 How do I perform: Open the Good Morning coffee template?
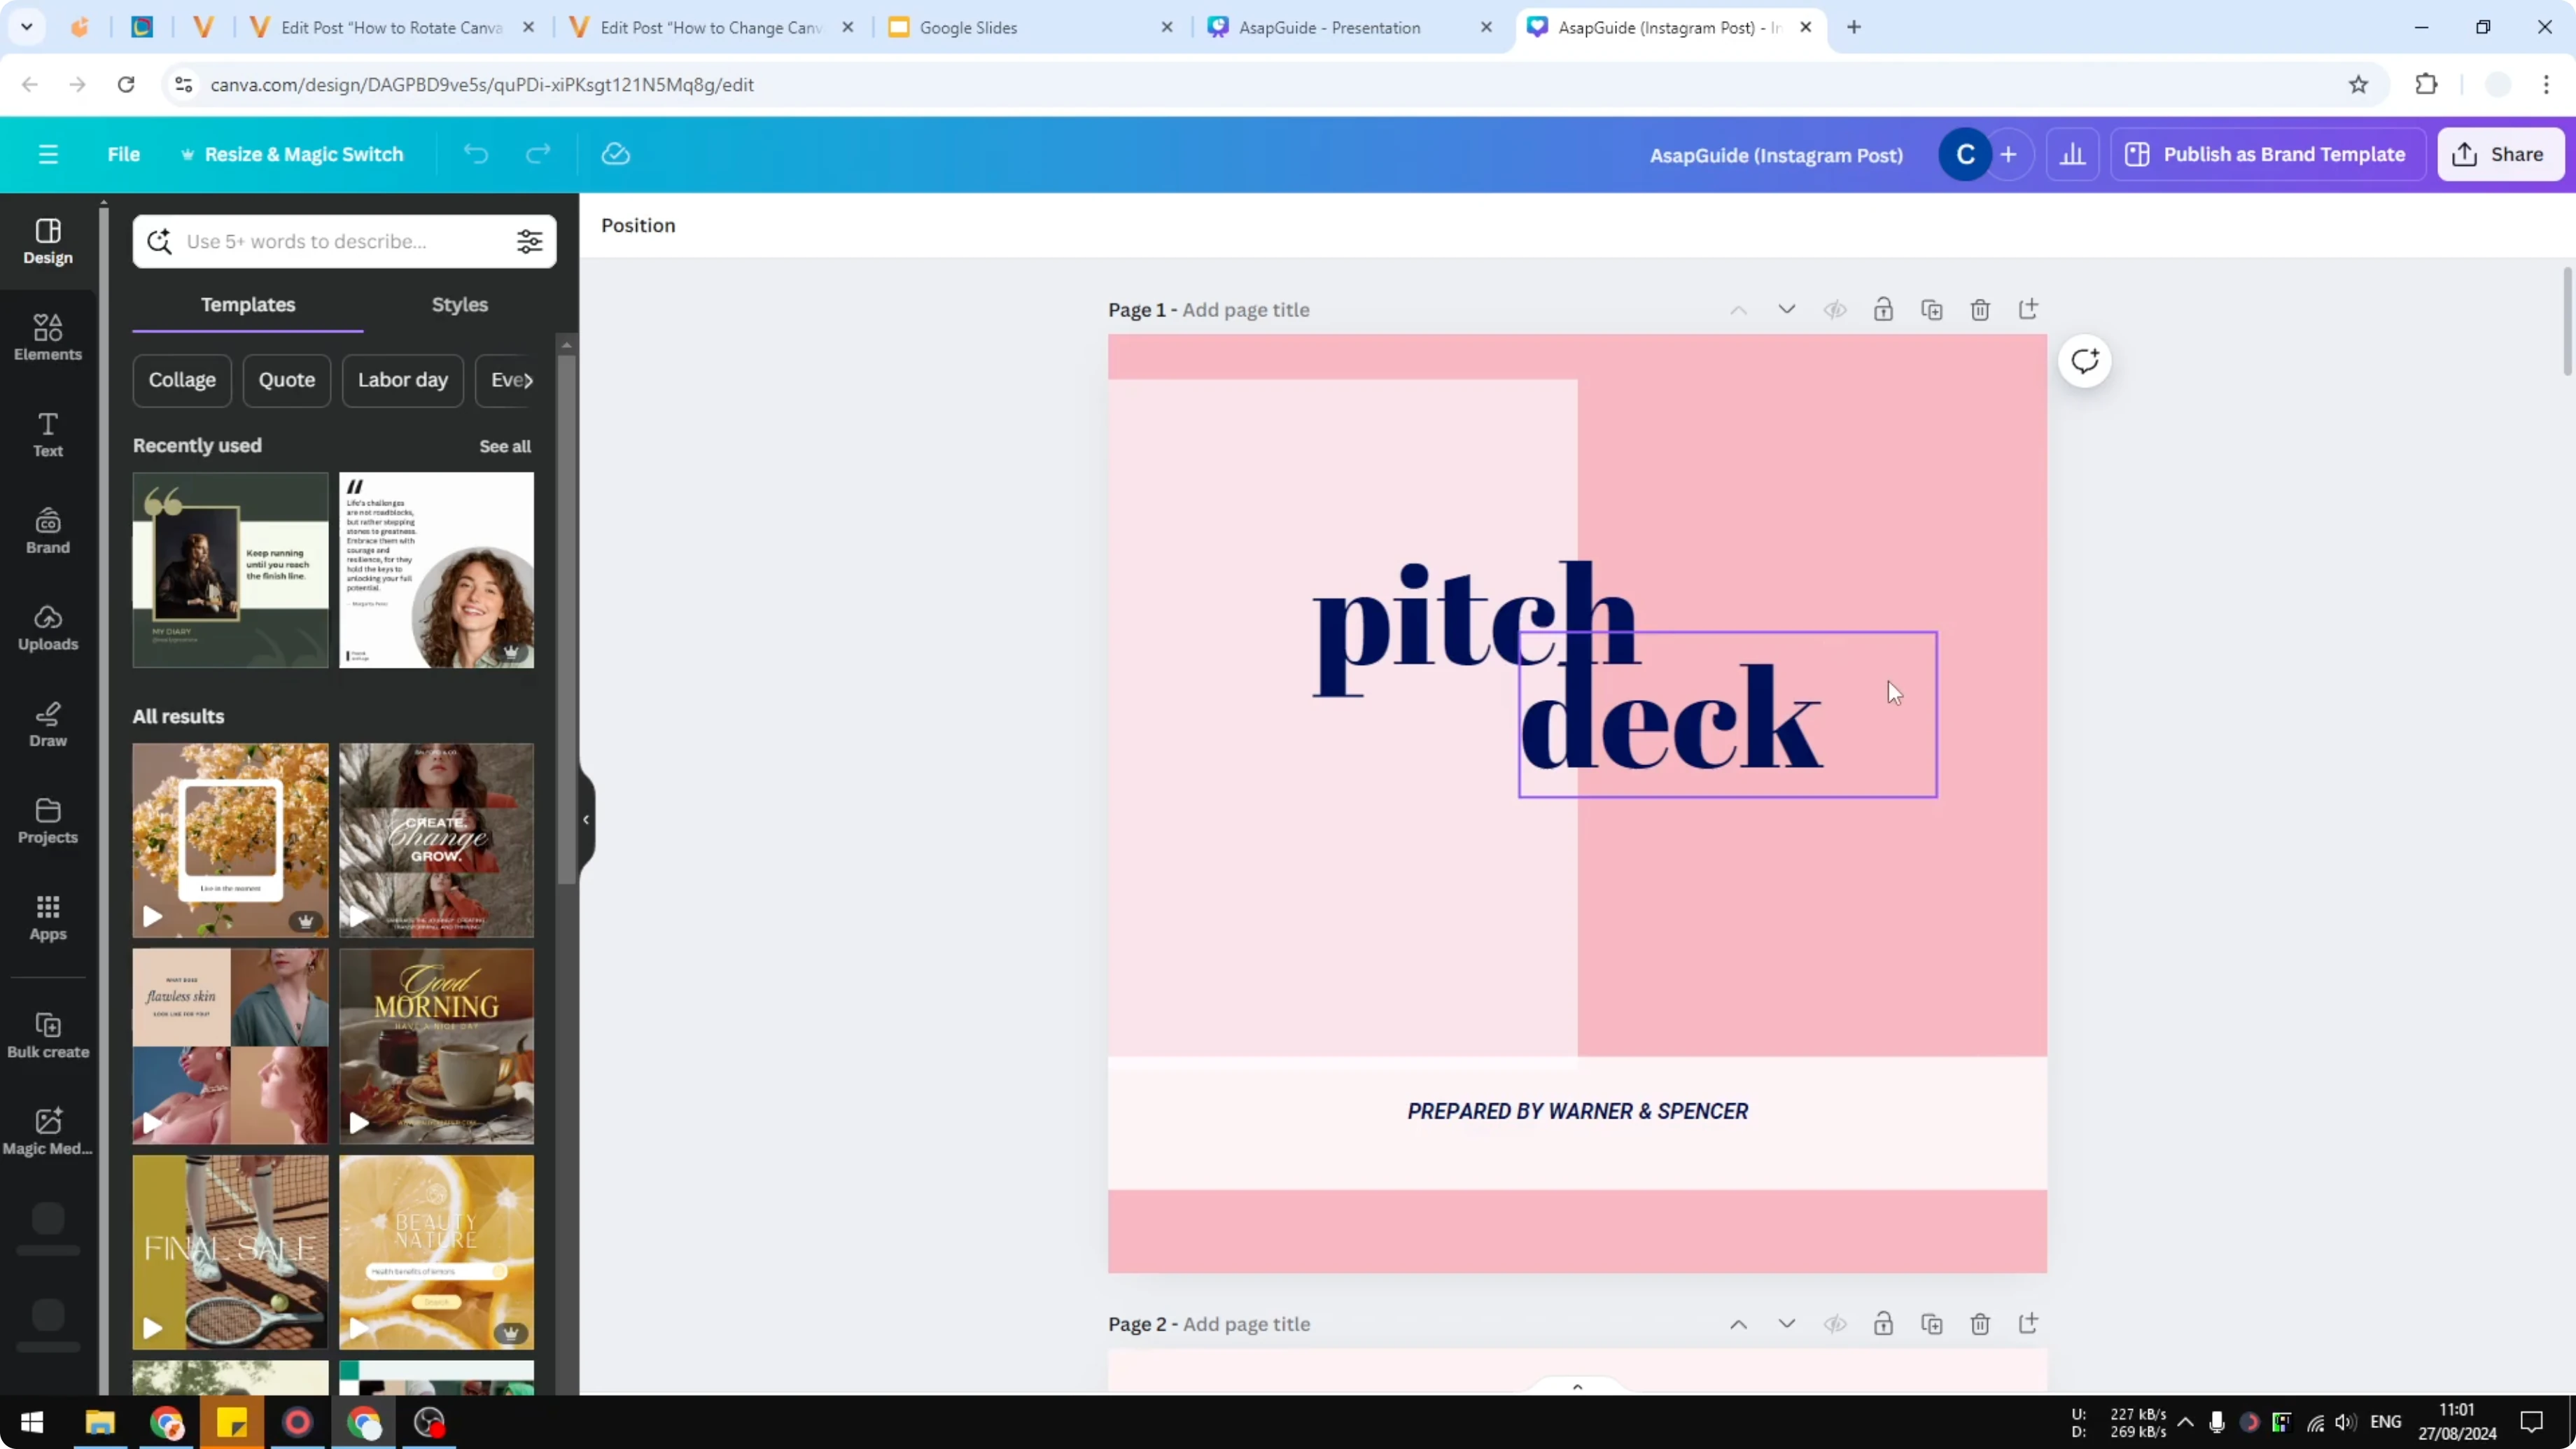[436, 1046]
